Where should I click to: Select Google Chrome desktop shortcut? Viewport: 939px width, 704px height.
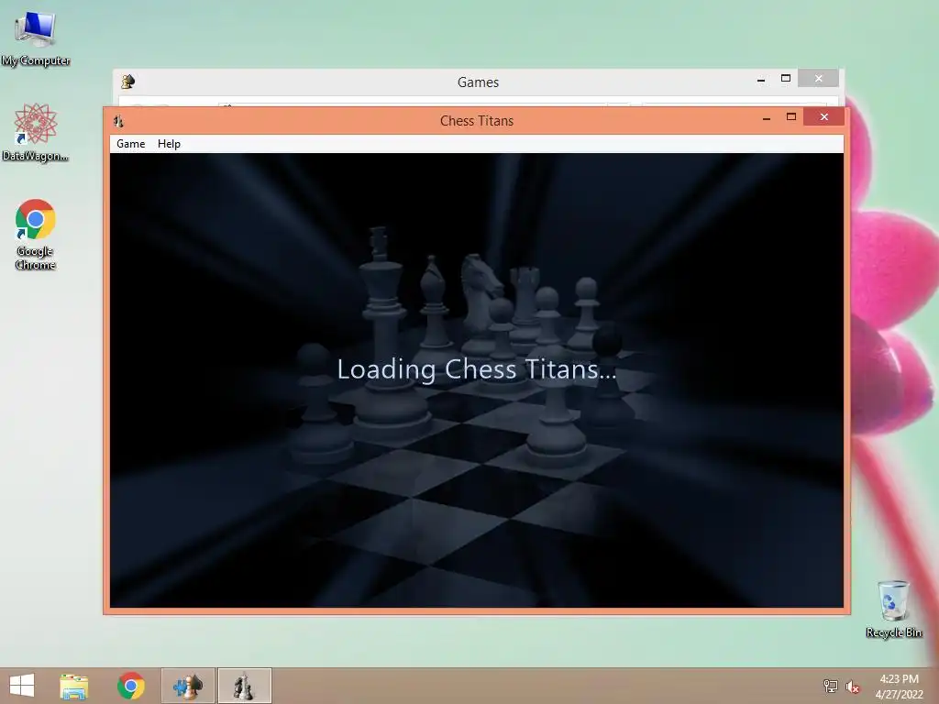(36, 235)
